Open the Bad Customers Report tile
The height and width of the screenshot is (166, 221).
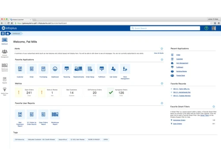pyautogui.click(x=20, y=114)
